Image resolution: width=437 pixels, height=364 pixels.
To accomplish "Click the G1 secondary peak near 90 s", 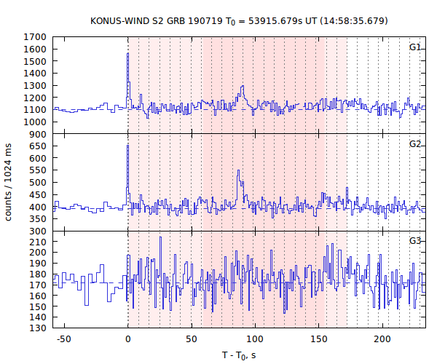I will pos(243,86).
